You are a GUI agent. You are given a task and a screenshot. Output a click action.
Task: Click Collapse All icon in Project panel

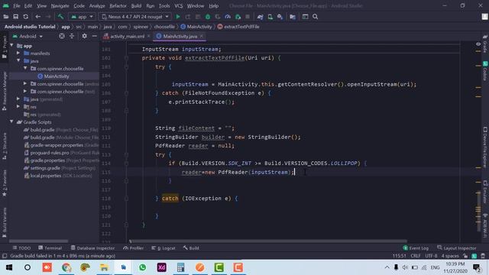point(72,36)
